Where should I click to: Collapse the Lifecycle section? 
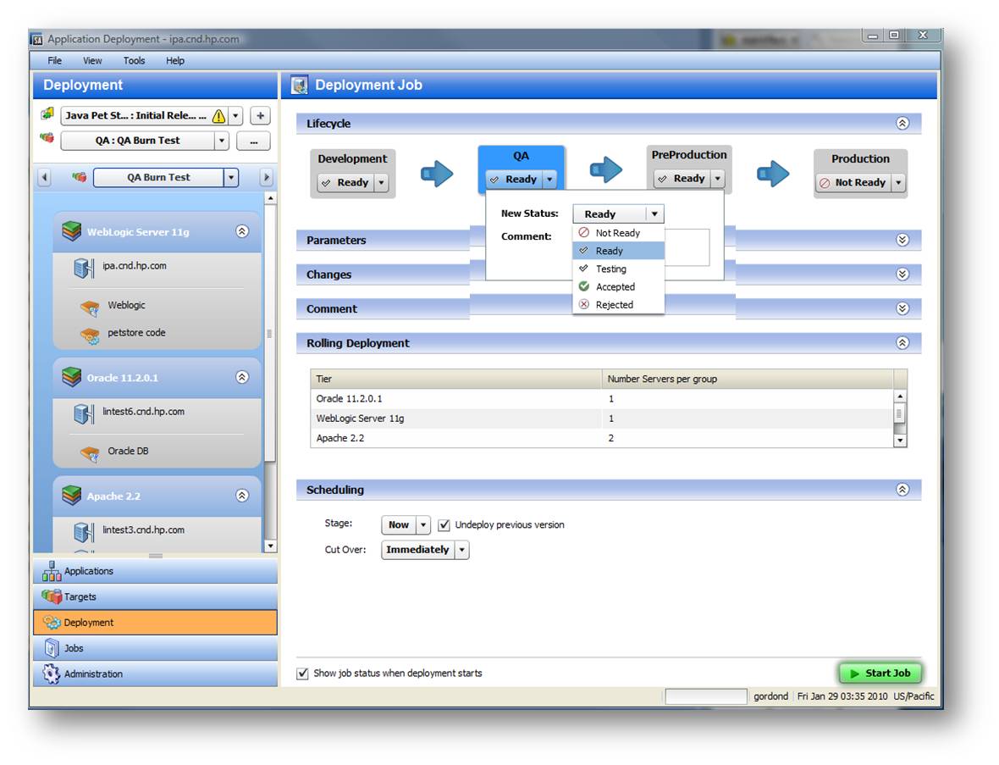pos(902,123)
